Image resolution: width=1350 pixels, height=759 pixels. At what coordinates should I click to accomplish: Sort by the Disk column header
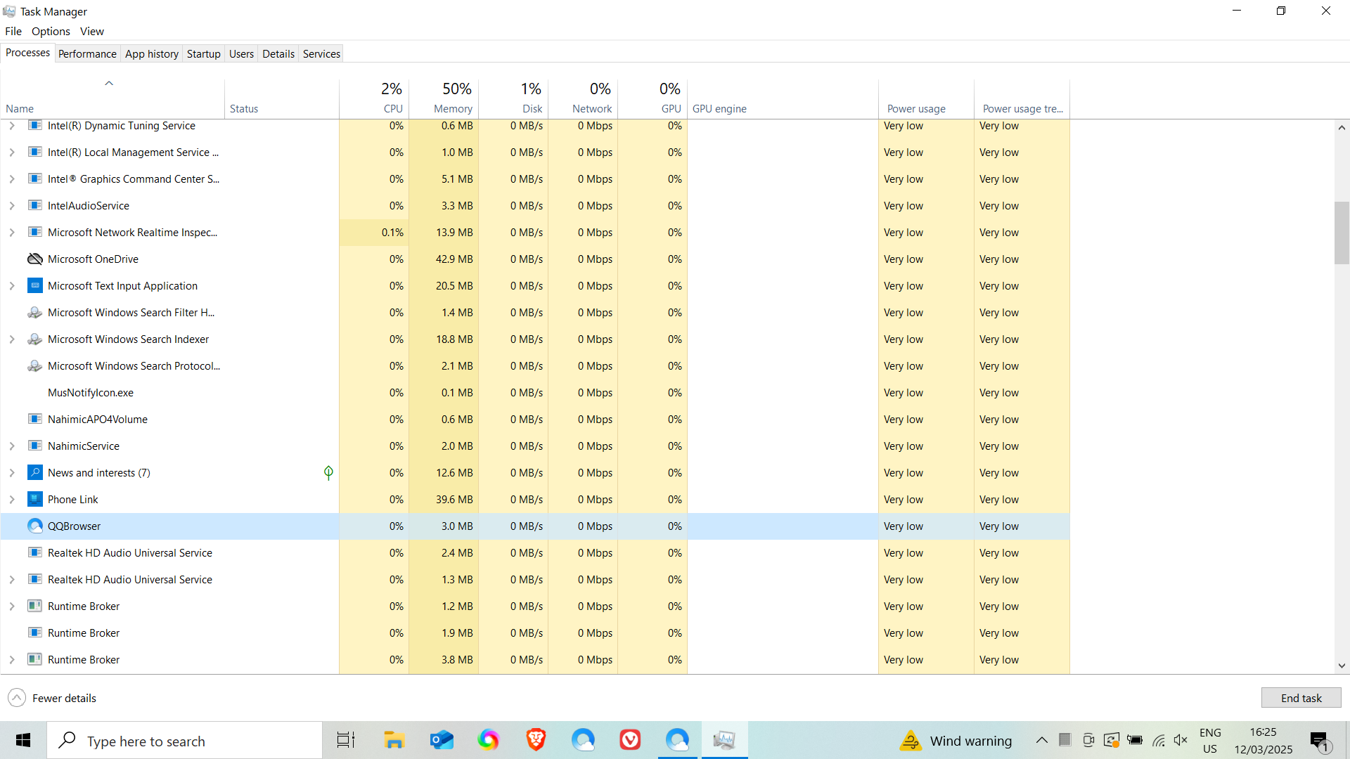[x=513, y=98]
